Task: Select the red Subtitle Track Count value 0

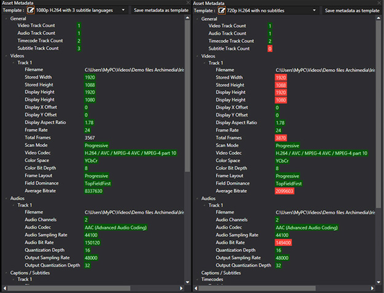Action: tap(270, 48)
